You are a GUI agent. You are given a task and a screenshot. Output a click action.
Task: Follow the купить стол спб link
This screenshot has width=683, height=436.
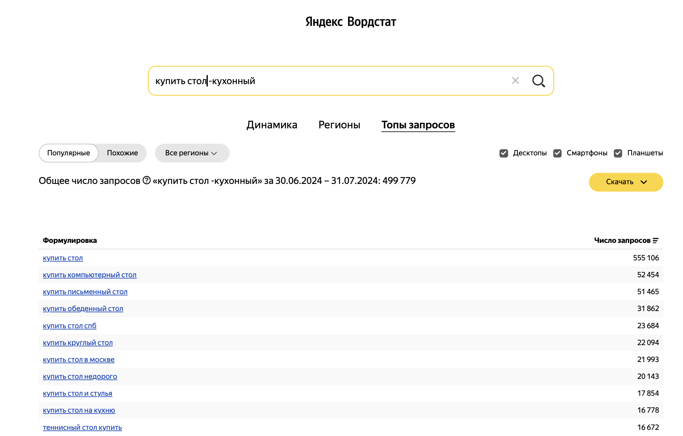point(69,326)
